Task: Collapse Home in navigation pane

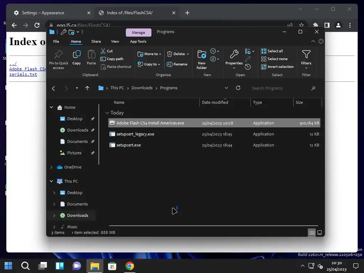Action: click(x=51, y=107)
